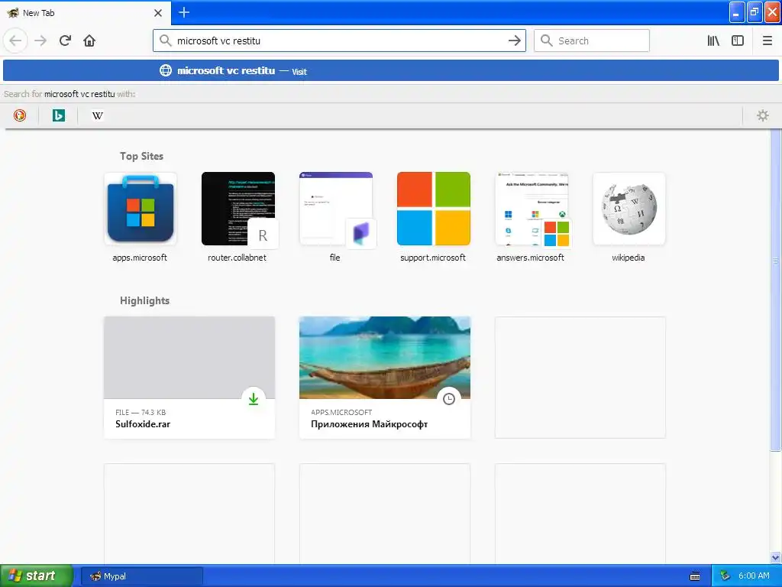Click the globe icon in the suggestion row
Viewport: 782px width, 587px height.
pyautogui.click(x=166, y=70)
